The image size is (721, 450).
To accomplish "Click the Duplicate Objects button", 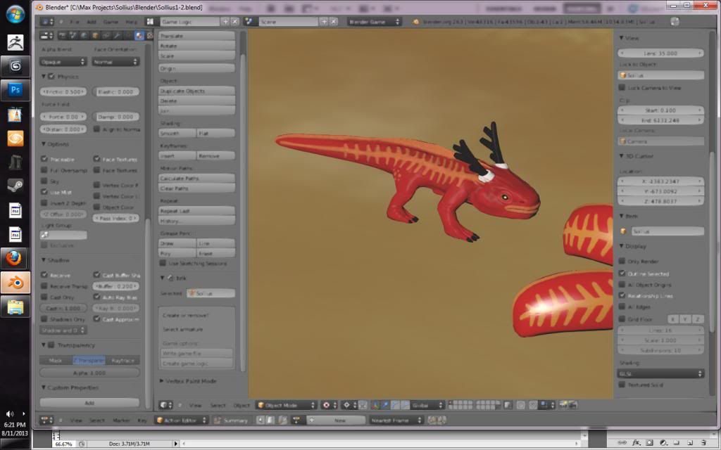I will (x=197, y=91).
